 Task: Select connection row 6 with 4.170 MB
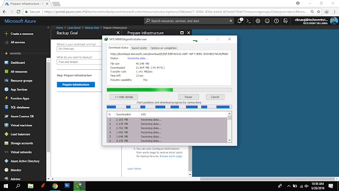(167, 141)
